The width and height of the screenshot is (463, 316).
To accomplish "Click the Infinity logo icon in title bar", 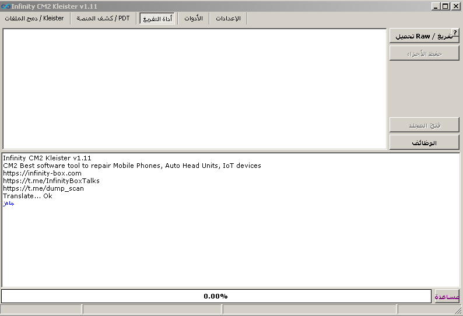I will click(x=6, y=6).
